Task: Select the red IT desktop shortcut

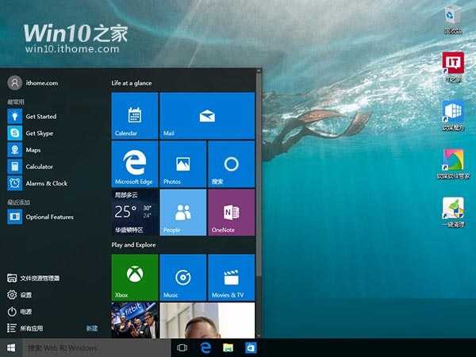Action: 453,67
